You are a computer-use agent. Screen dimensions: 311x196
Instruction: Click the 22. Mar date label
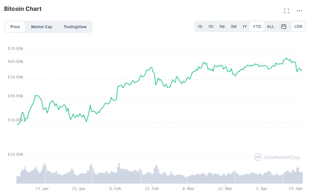(x=225, y=189)
